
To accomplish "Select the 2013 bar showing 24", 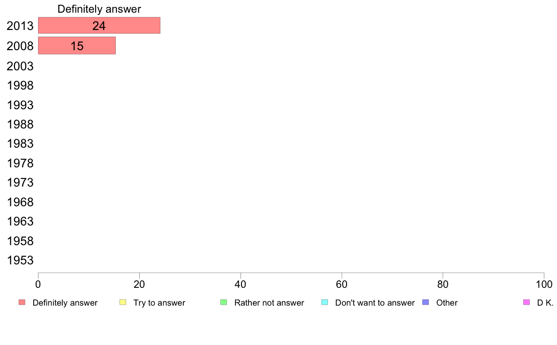I will [99, 26].
